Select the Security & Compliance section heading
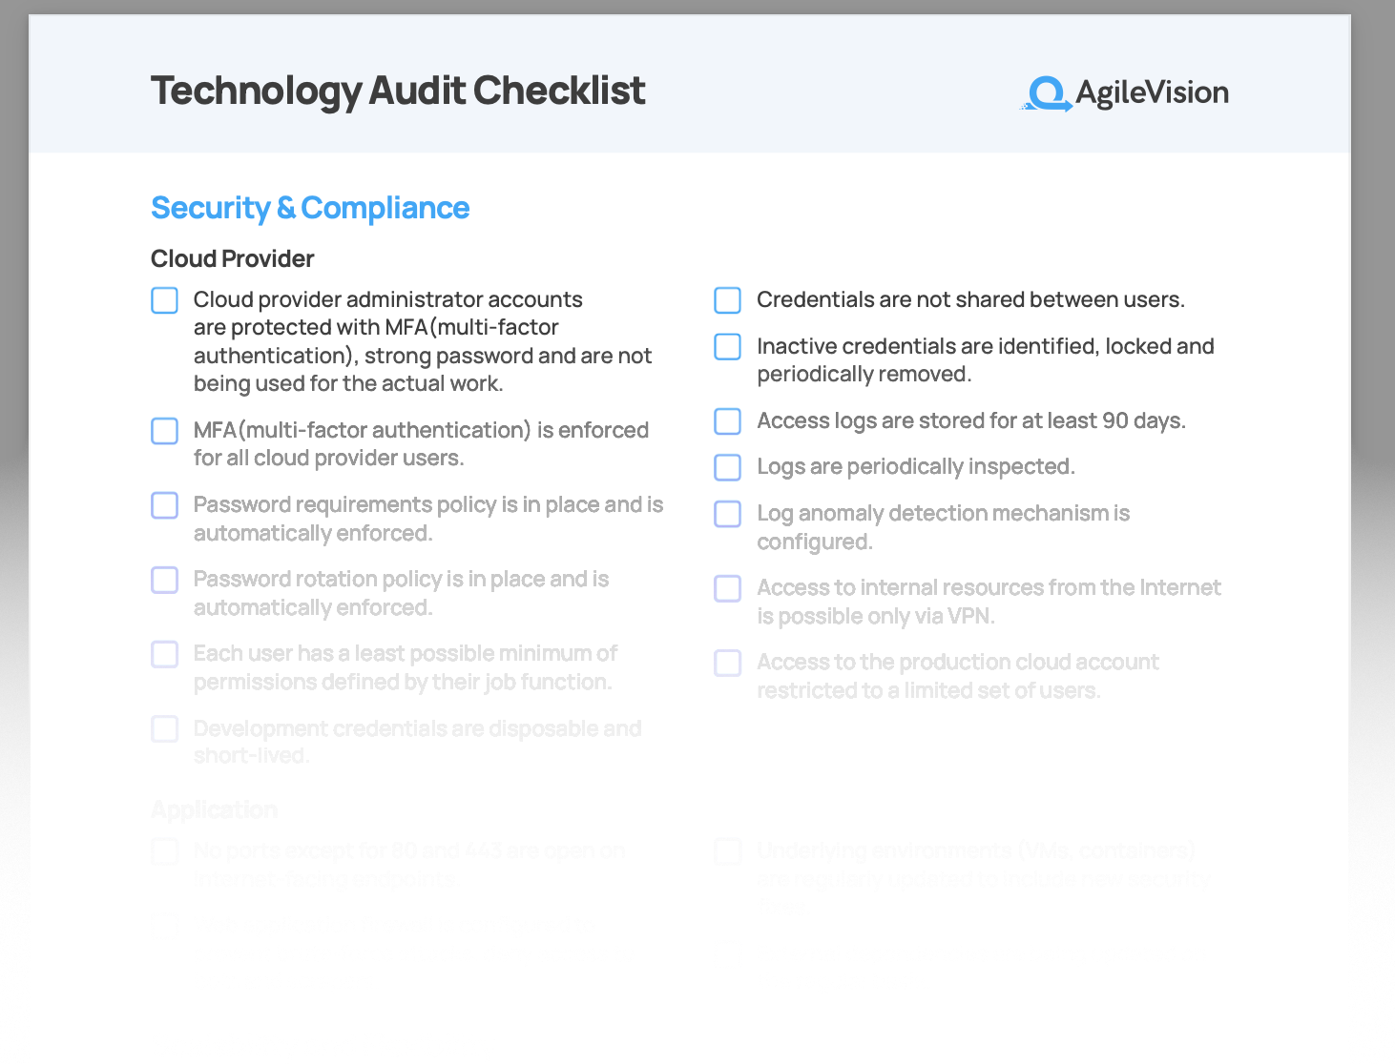The height and width of the screenshot is (1064, 1395). tap(310, 208)
